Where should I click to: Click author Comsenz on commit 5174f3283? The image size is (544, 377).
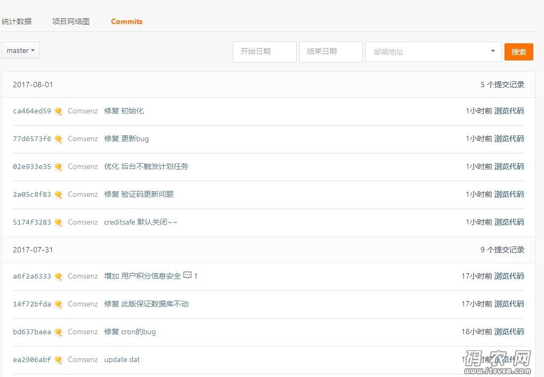[x=83, y=222]
